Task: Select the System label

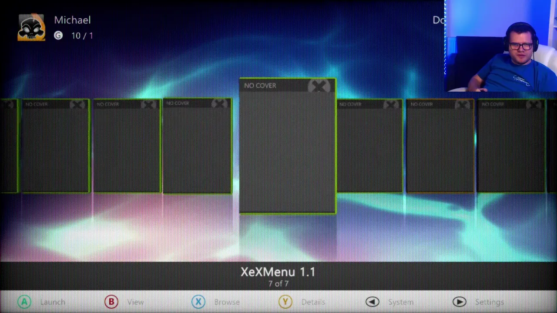Action: point(401,302)
